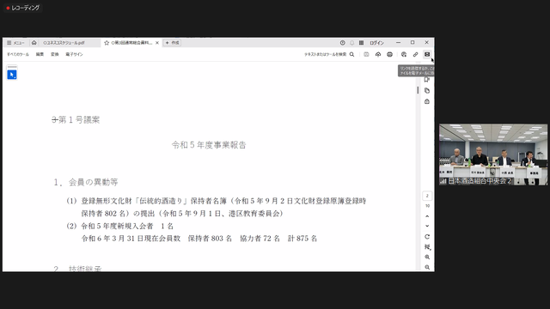Open the 編集 menu
The width and height of the screenshot is (550, 309).
[40, 54]
